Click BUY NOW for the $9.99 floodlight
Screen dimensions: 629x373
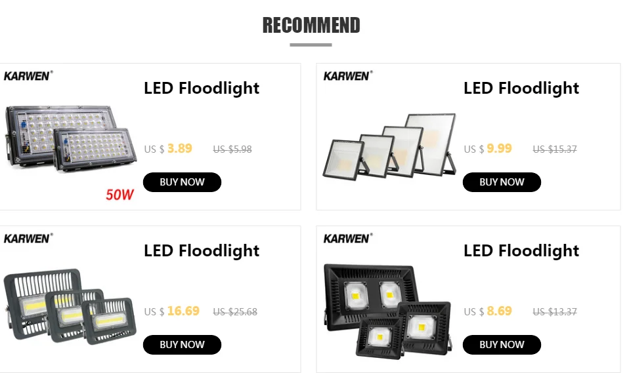tap(502, 182)
